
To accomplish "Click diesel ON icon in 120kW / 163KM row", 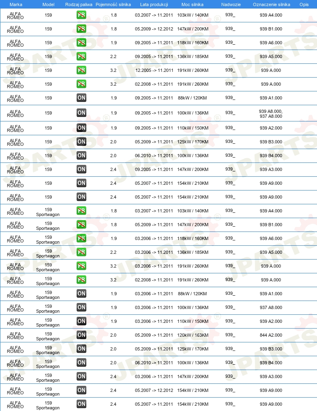I will 81,335.
